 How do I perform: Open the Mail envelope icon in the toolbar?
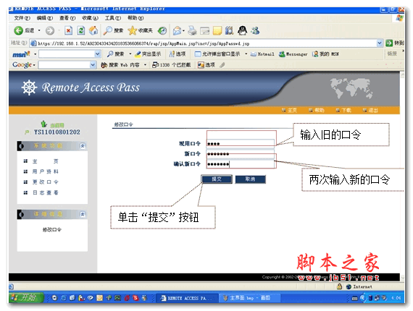178,30
